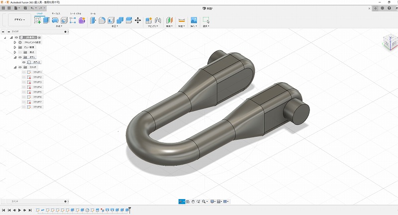Click the Measure ruler icon

coord(182,20)
